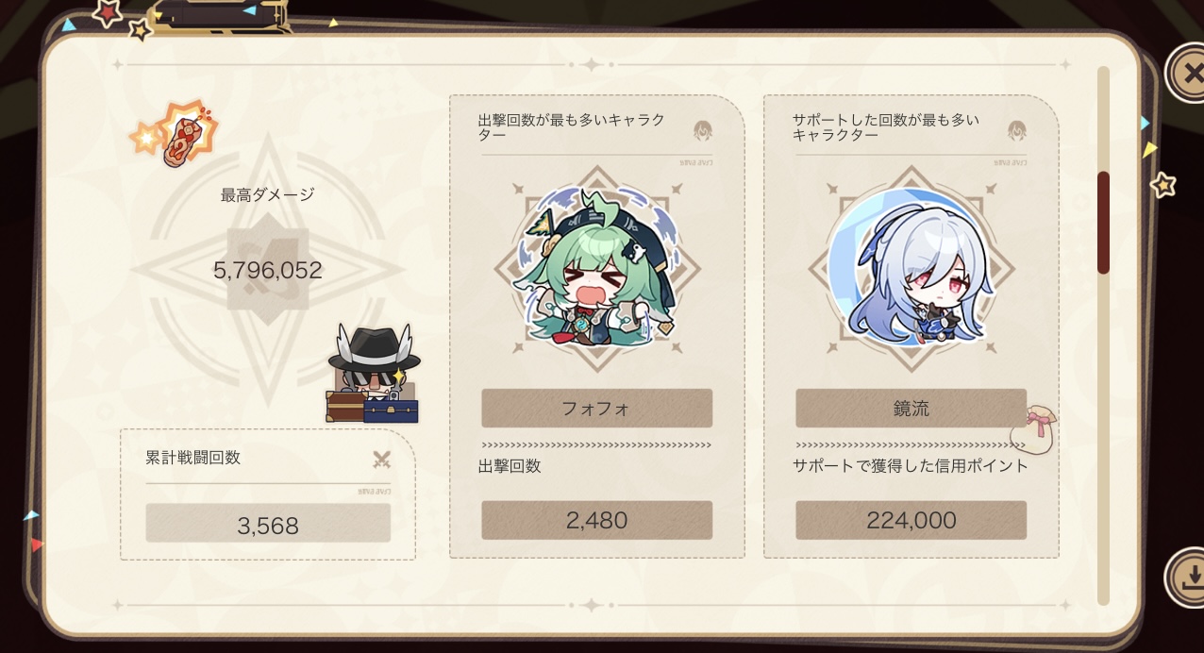Click the crossed swords icon
The width and height of the screenshot is (1204, 653).
coord(381,460)
